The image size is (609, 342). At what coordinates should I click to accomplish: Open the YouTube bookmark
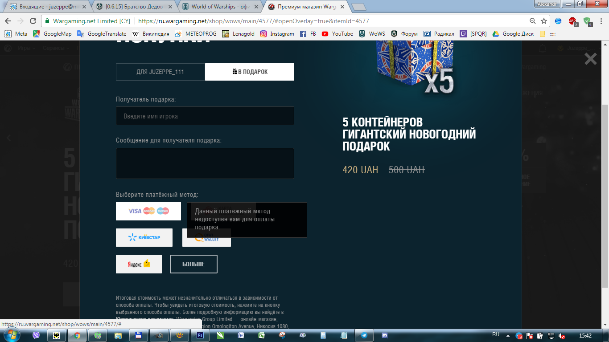tap(337, 34)
